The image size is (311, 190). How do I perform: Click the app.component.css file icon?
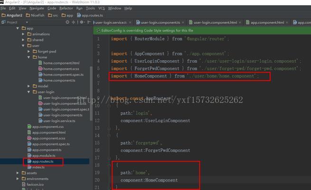pyautogui.click(x=29, y=127)
